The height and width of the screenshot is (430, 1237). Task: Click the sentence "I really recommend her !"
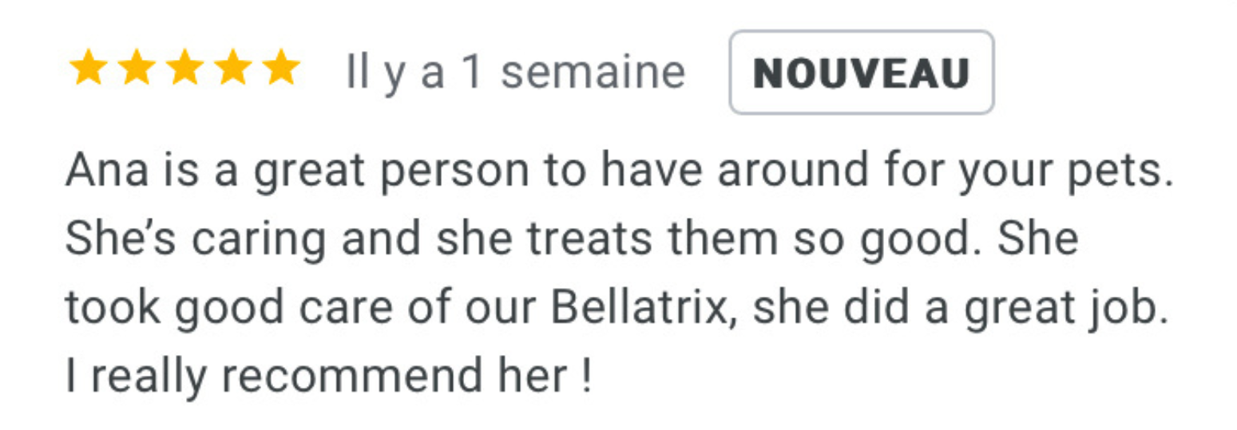(x=328, y=377)
